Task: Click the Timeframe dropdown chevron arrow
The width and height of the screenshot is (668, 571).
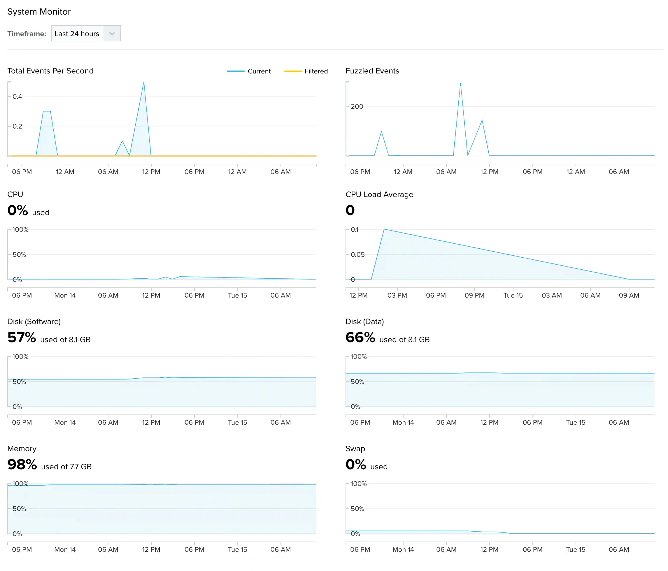Action: coord(112,34)
